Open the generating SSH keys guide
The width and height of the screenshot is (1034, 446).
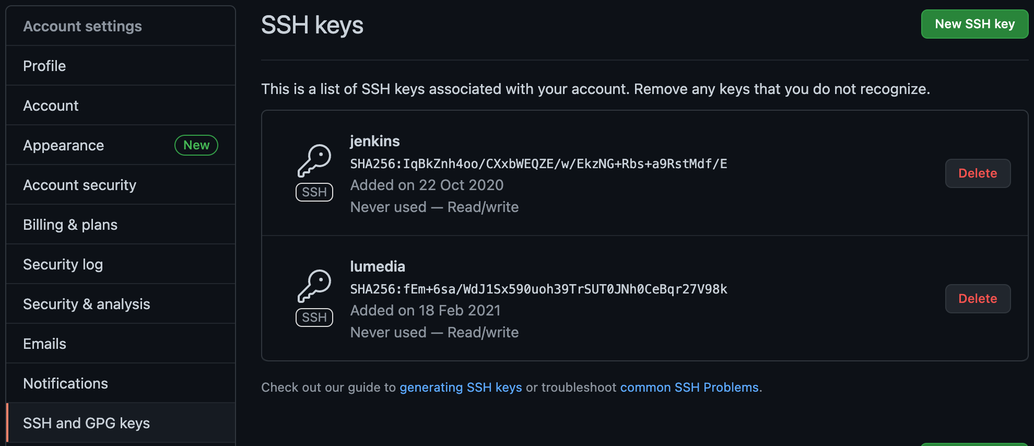click(461, 388)
